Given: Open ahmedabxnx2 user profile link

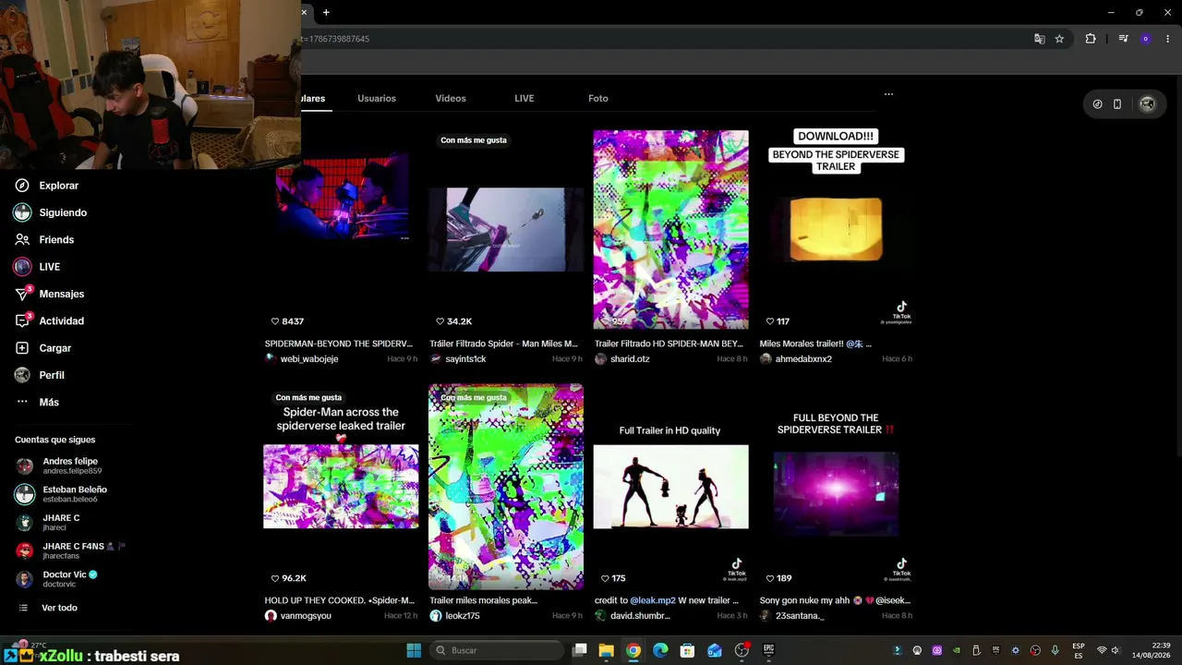Looking at the screenshot, I should pyautogui.click(x=803, y=359).
